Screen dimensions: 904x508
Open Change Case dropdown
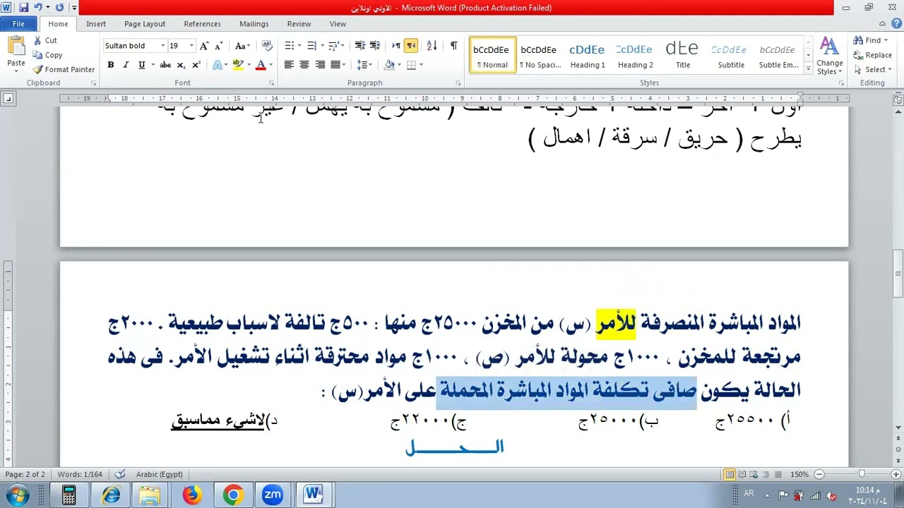tap(243, 46)
